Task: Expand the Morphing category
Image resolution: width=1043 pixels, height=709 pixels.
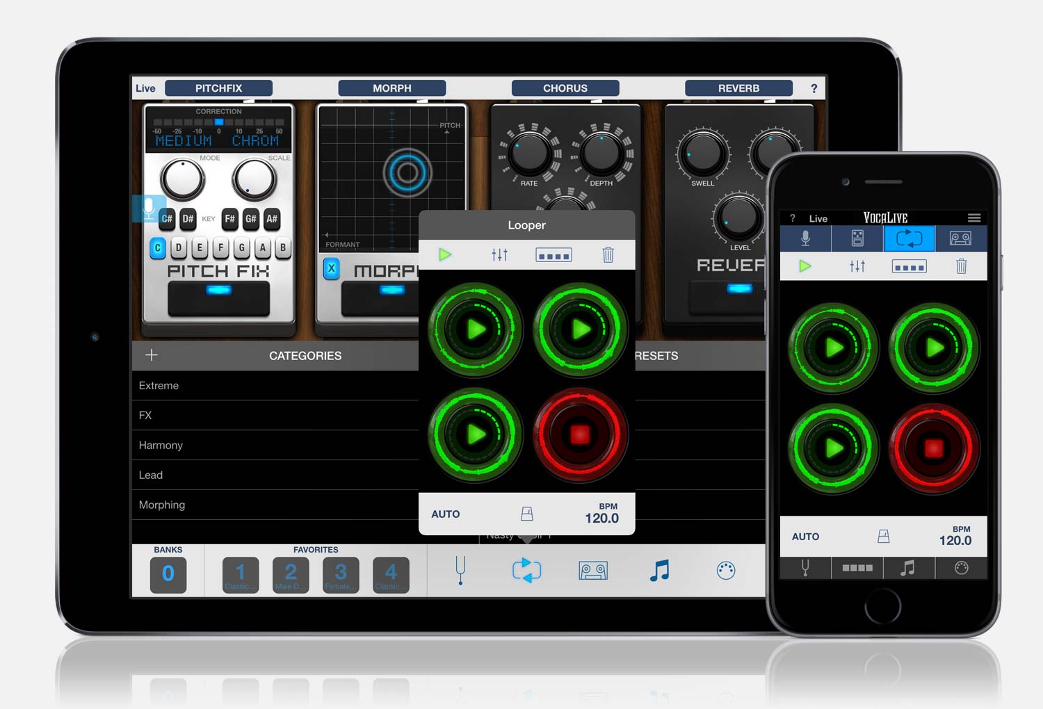Action: 162,505
